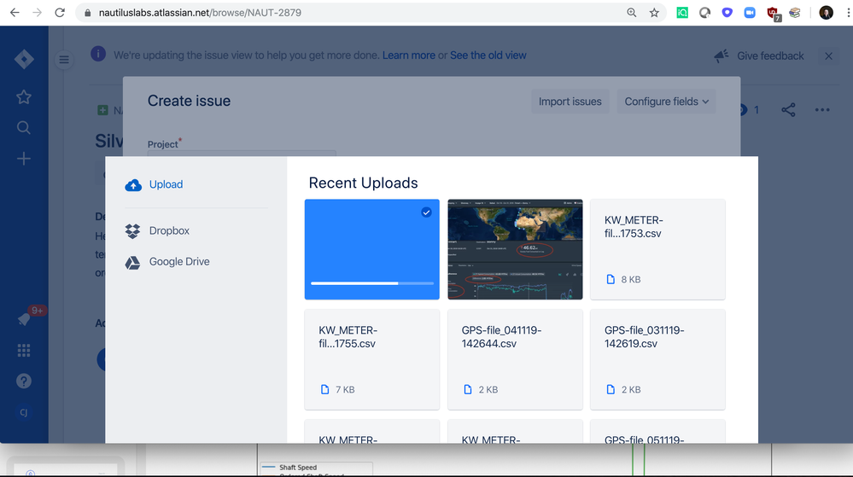Image resolution: width=853 pixels, height=477 pixels.
Task: Click the Create issue dialog title
Action: (190, 102)
